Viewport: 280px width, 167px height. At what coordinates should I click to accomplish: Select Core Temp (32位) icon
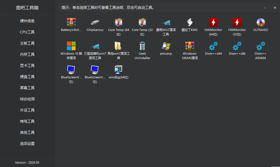point(142,22)
